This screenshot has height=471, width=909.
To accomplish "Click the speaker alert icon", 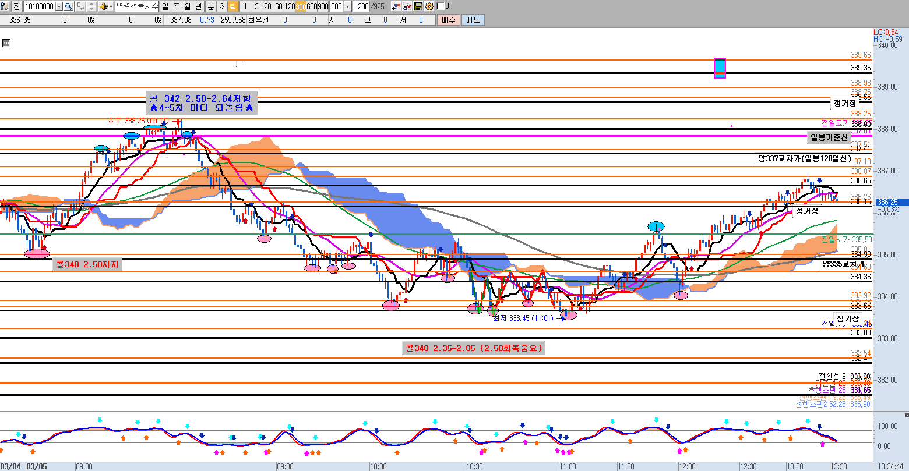I will (103, 6).
